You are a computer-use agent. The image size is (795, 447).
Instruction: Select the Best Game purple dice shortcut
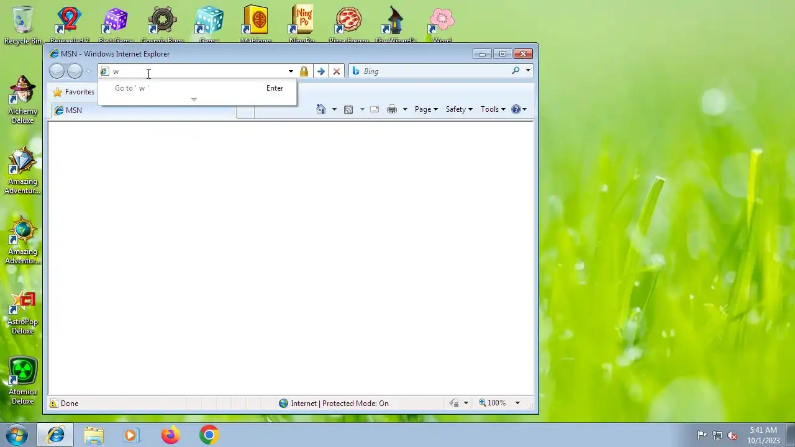[116, 26]
